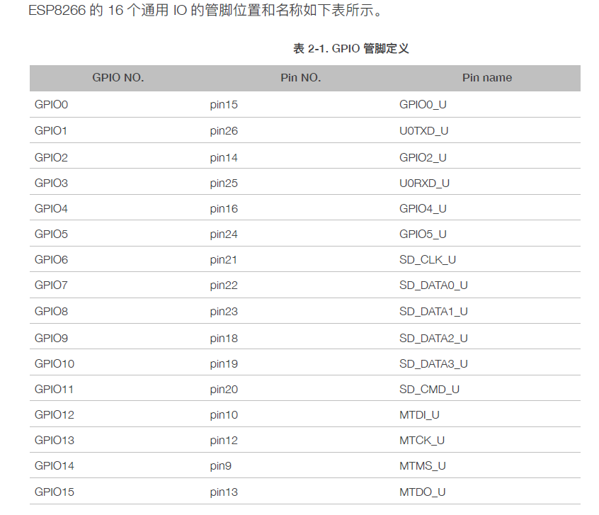Viewport: 599px width, 515px height.
Task: Click the pin21 cell
Action: (224, 260)
